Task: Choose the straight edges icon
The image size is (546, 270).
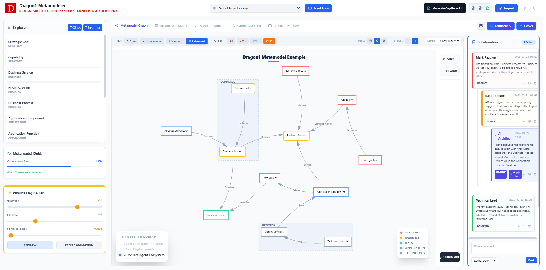Action: [408, 41]
